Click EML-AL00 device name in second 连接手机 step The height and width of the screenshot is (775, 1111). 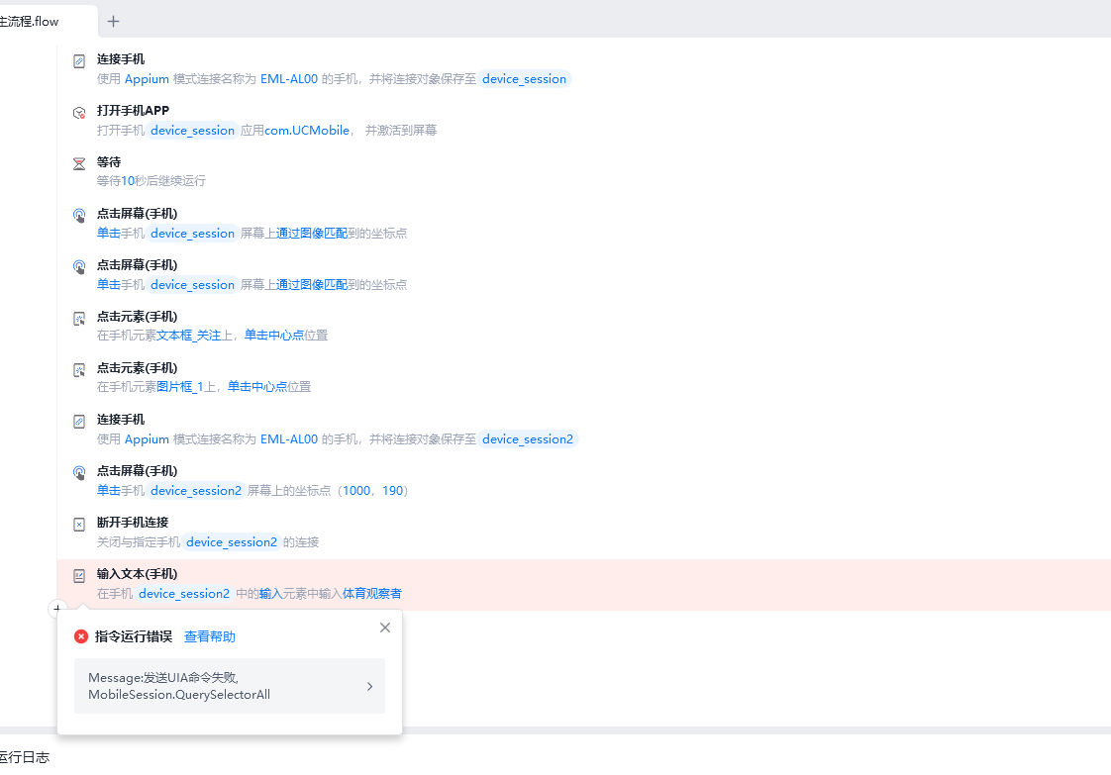(x=289, y=439)
